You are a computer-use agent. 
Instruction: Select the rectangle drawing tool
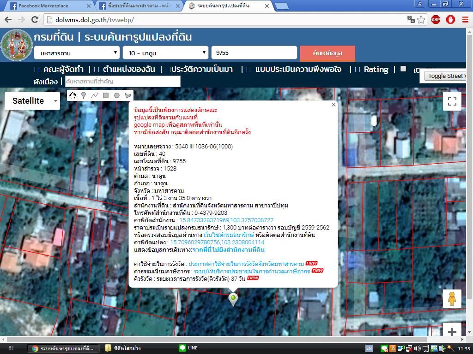point(106,95)
